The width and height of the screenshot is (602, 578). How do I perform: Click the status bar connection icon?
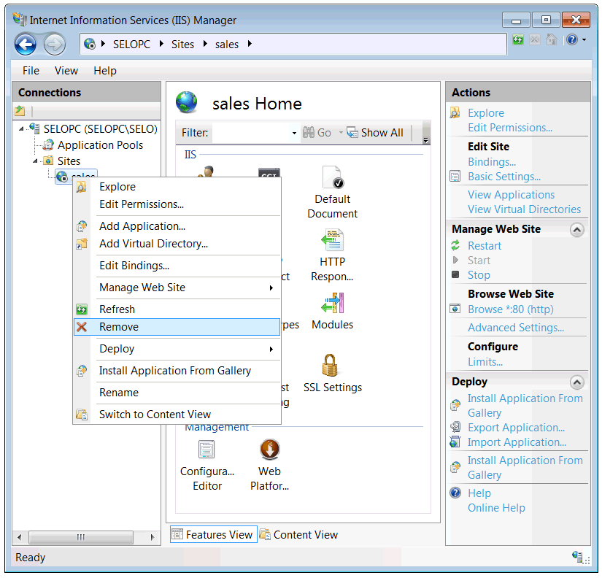point(577,555)
